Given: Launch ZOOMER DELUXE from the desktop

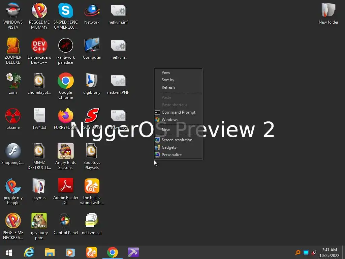Looking at the screenshot, I should click(x=13, y=51).
